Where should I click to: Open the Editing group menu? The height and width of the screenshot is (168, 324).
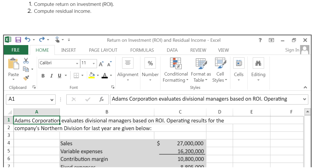pyautogui.click(x=258, y=70)
